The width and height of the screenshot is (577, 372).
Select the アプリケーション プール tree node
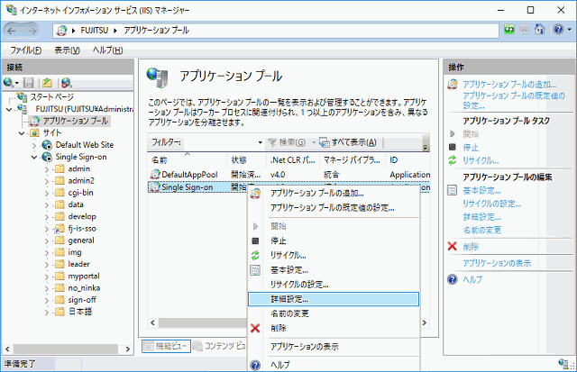[76, 121]
